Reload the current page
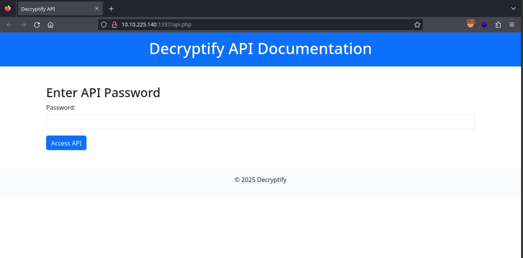 click(37, 25)
